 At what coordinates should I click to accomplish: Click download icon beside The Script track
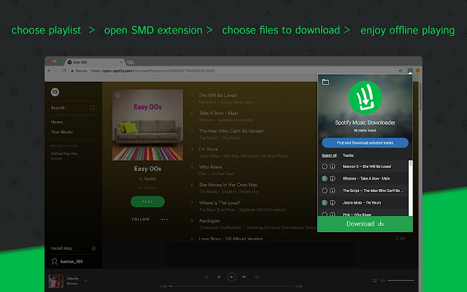pyautogui.click(x=333, y=191)
